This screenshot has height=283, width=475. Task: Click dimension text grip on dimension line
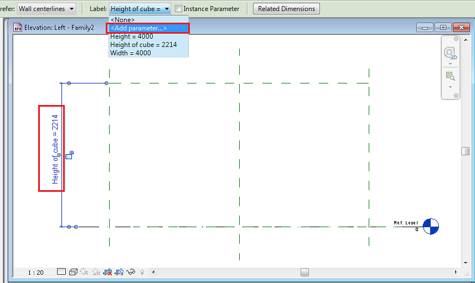tap(59, 155)
